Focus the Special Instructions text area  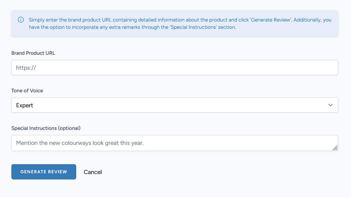click(174, 143)
